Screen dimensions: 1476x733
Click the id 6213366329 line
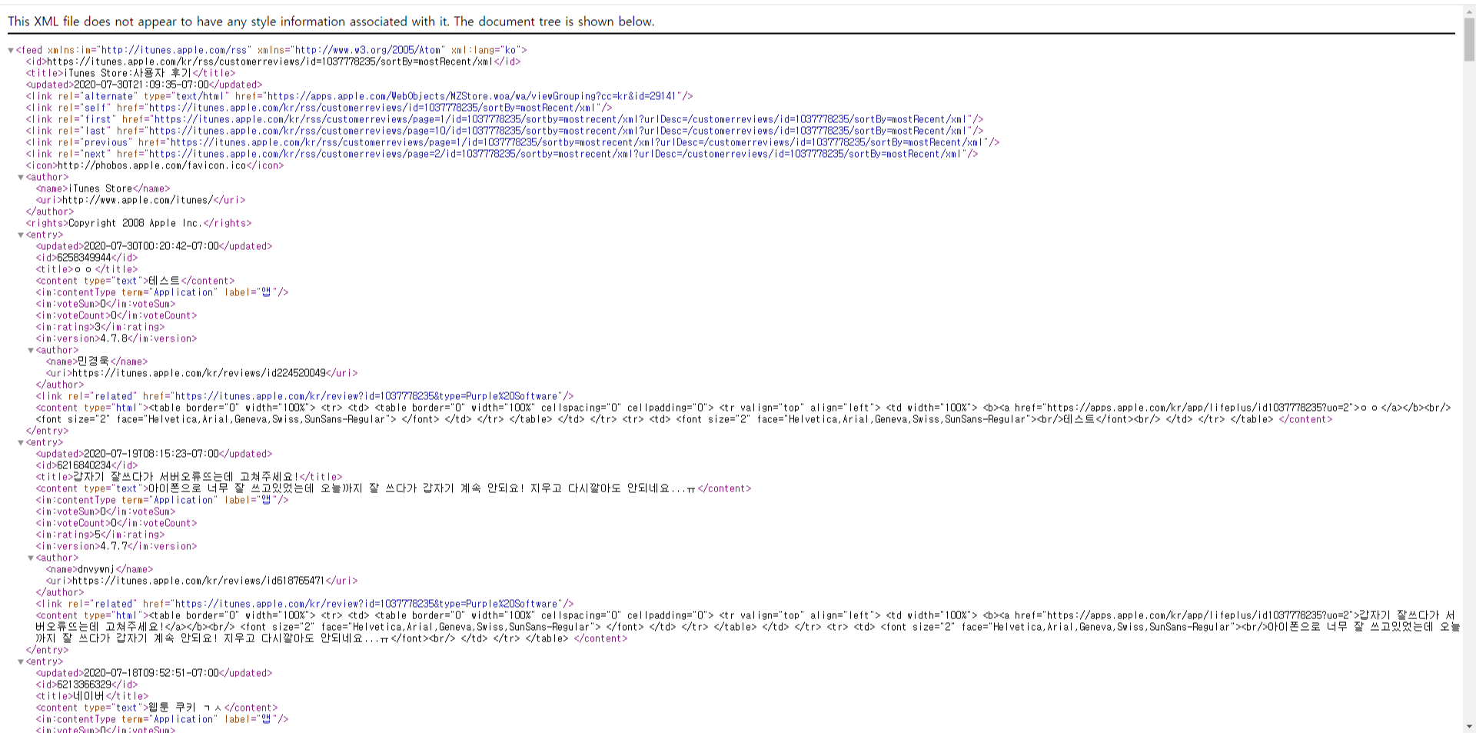(x=87, y=685)
